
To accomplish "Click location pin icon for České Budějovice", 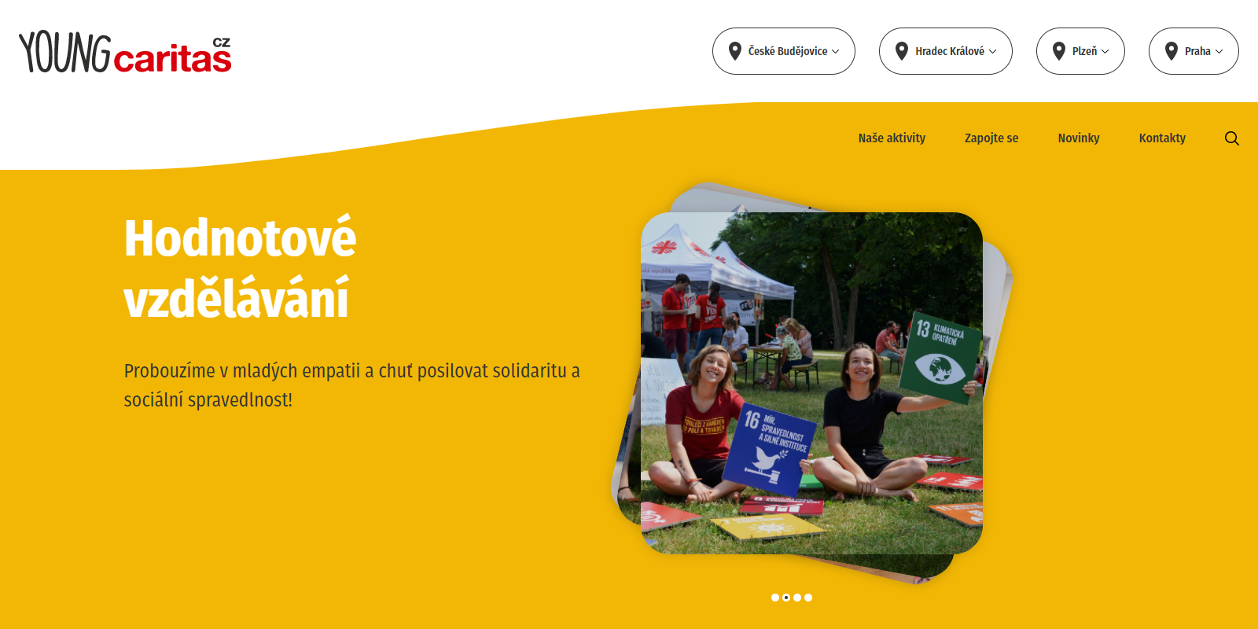I will tap(735, 51).
